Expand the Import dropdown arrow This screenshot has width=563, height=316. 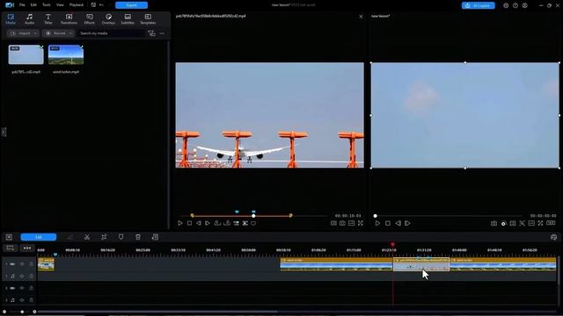35,33
